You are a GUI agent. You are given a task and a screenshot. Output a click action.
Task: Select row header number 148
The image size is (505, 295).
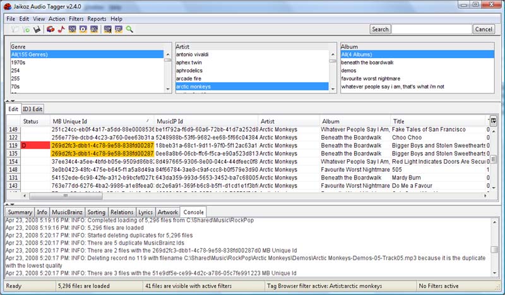coord(13,169)
